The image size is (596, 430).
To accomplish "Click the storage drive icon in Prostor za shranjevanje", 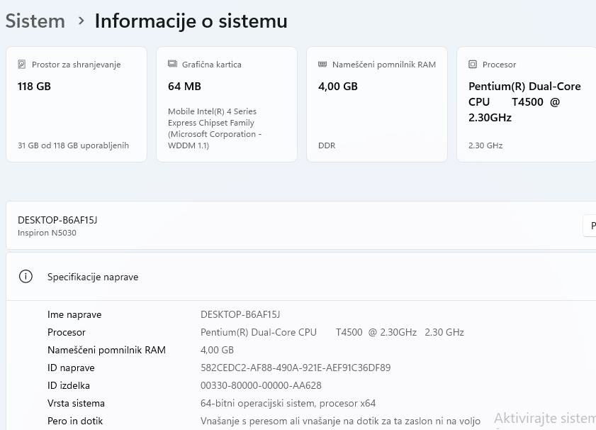I will coord(22,65).
